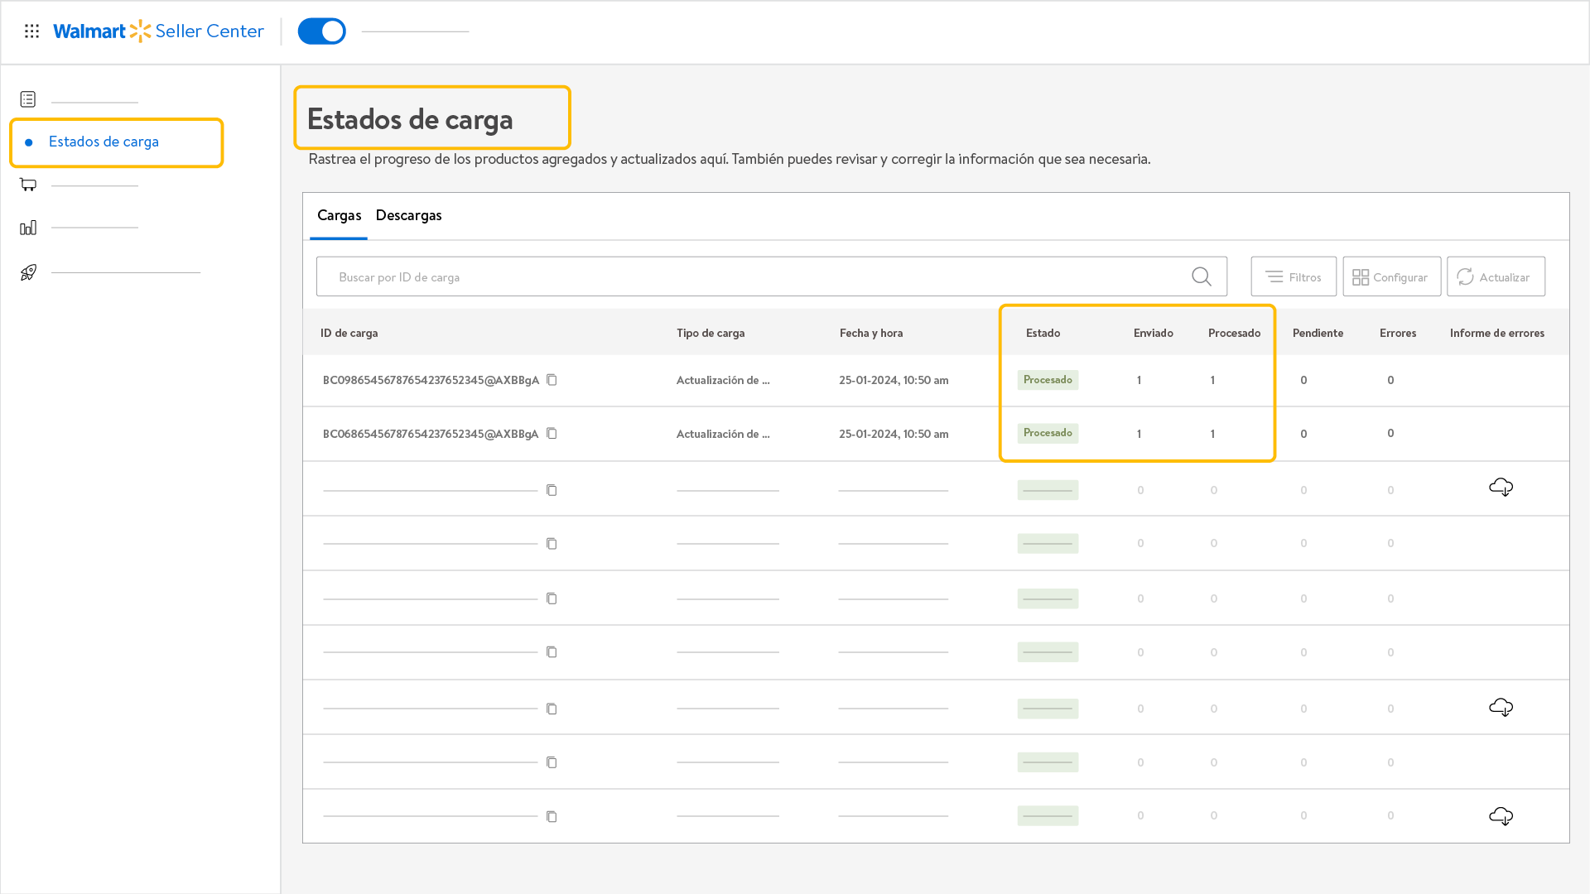The width and height of the screenshot is (1590, 894).
Task: Click the Pendiente column header
Action: coord(1318,333)
